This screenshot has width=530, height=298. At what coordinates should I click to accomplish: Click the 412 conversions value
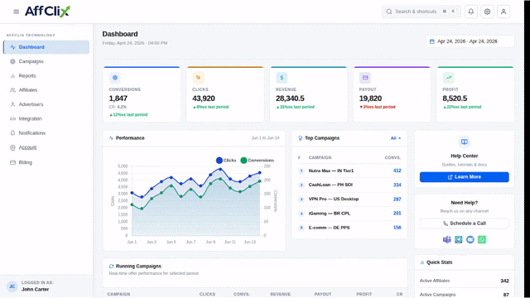(397, 171)
